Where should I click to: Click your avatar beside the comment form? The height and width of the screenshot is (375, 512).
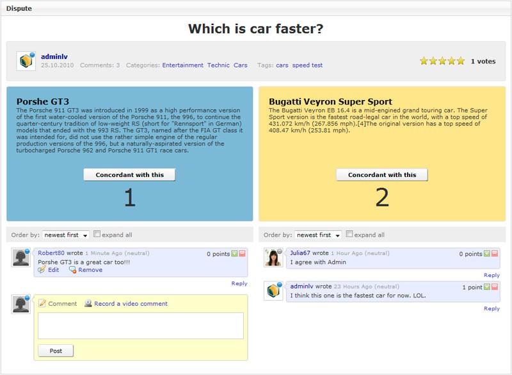21,304
